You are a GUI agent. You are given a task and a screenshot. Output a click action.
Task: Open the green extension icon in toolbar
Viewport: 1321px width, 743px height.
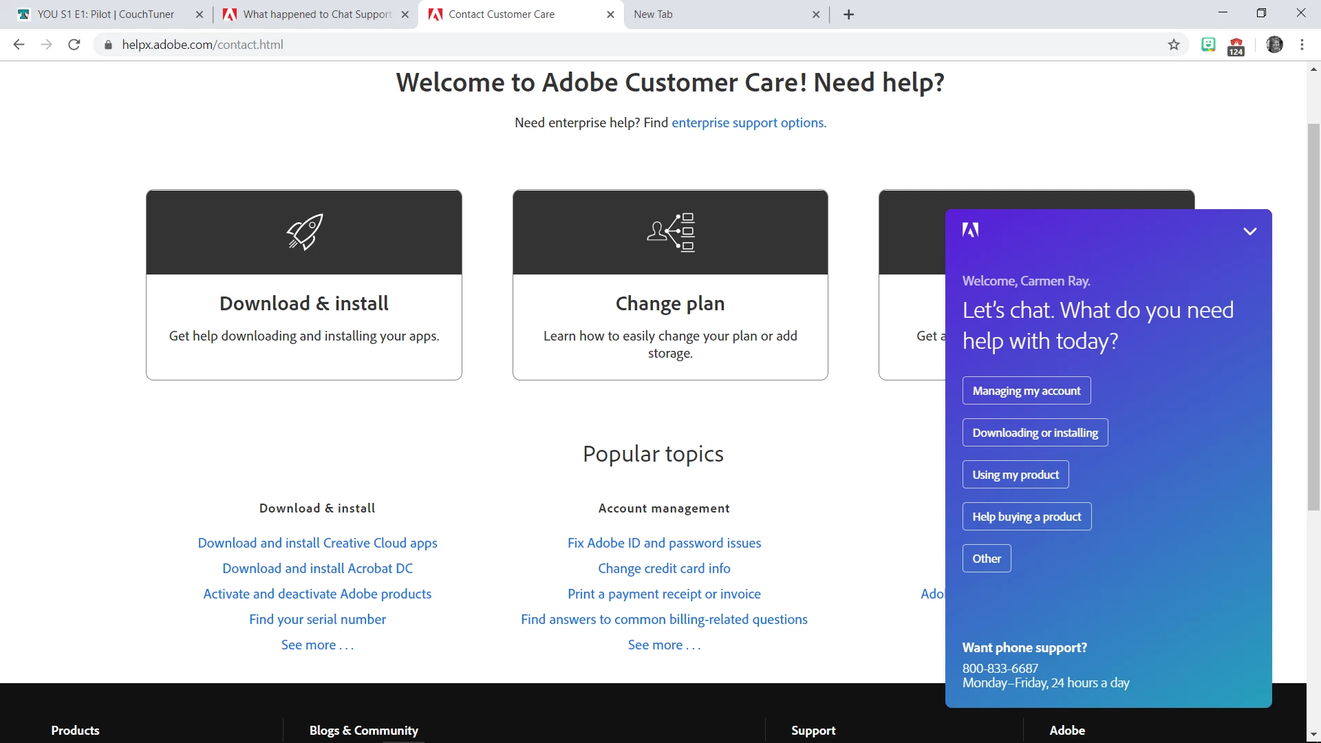click(x=1208, y=45)
